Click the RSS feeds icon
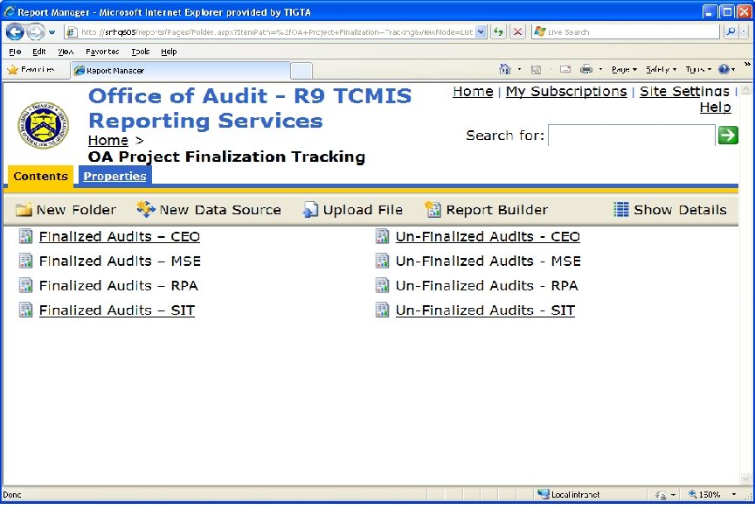 click(x=536, y=70)
